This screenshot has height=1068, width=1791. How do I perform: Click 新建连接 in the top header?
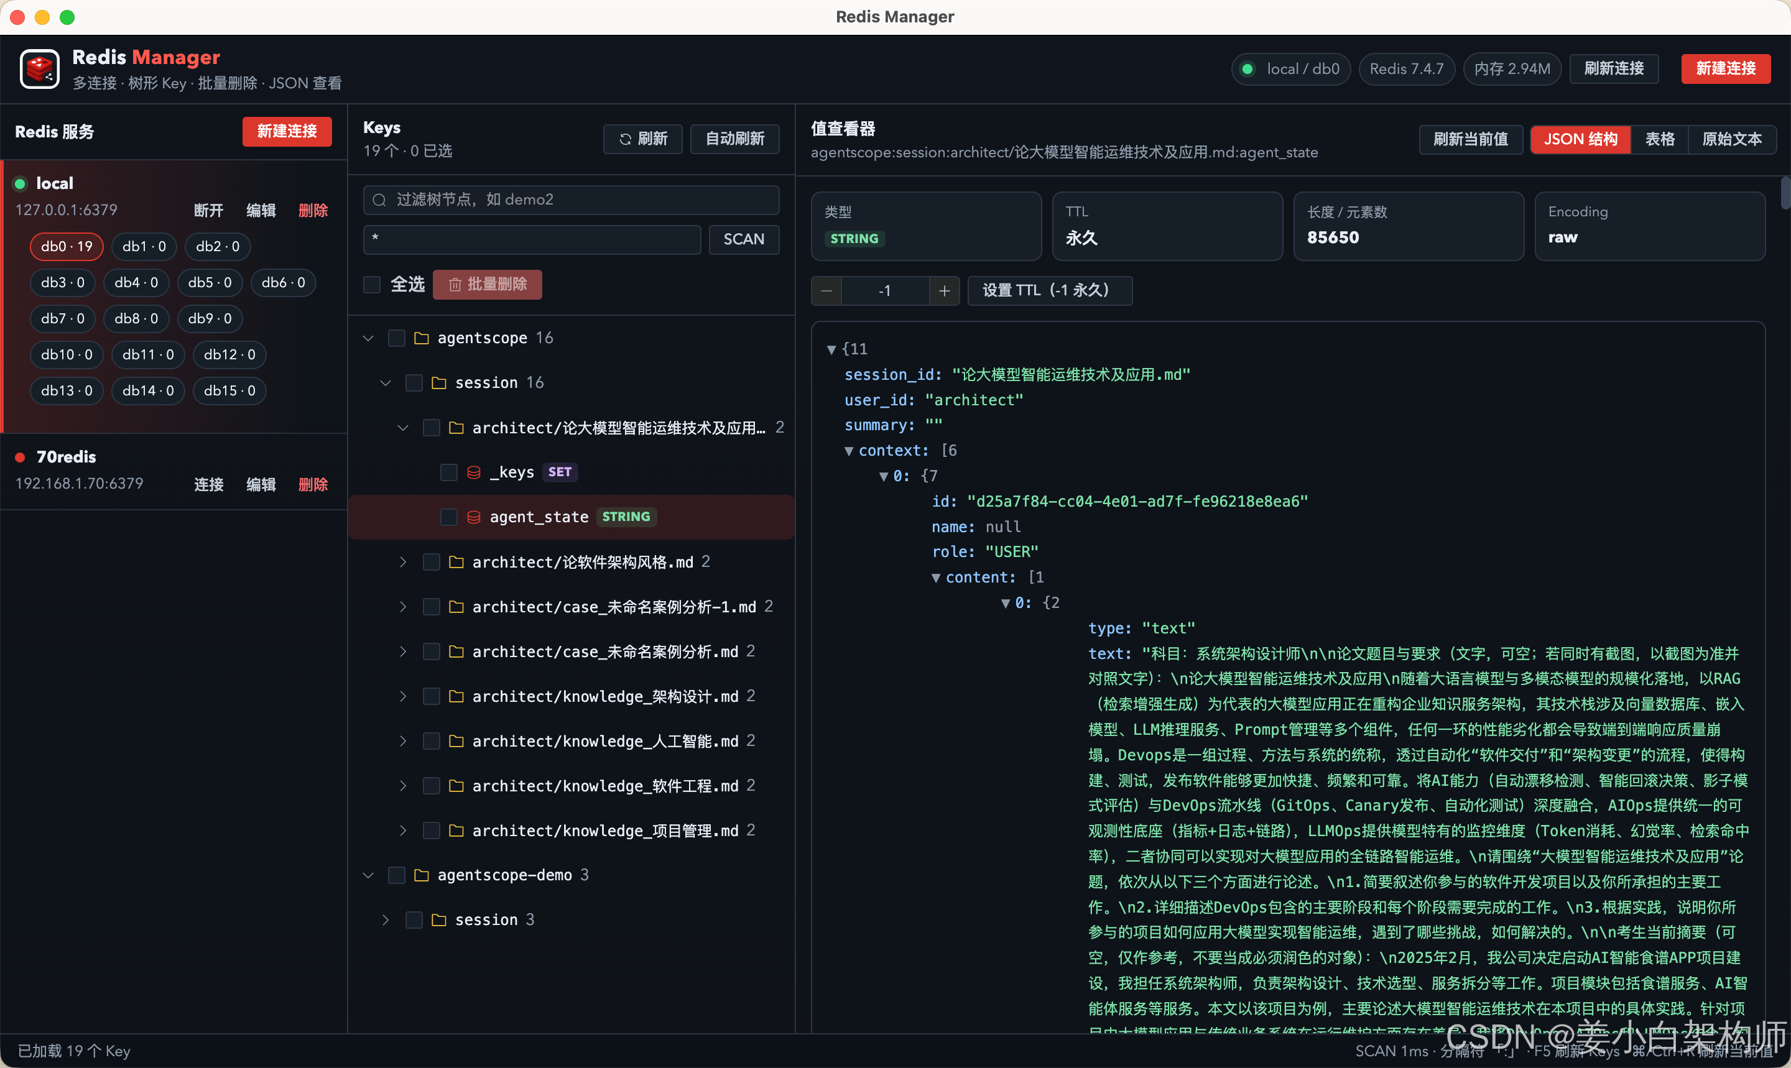1726,68
